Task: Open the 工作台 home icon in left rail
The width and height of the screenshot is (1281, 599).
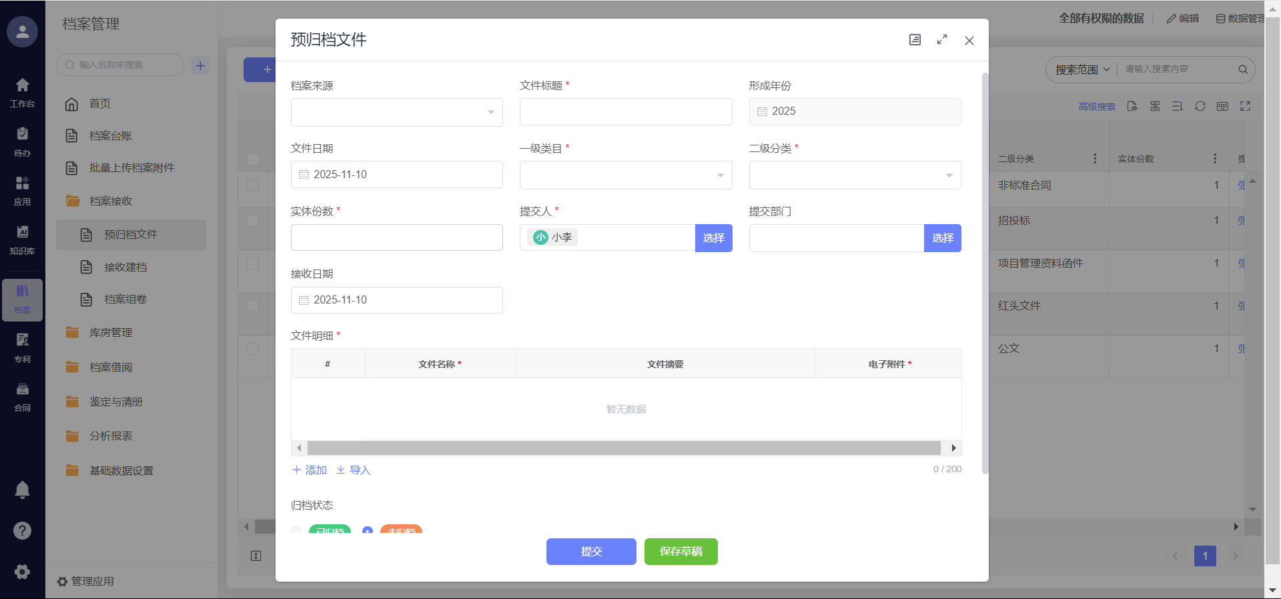Action: tap(22, 92)
